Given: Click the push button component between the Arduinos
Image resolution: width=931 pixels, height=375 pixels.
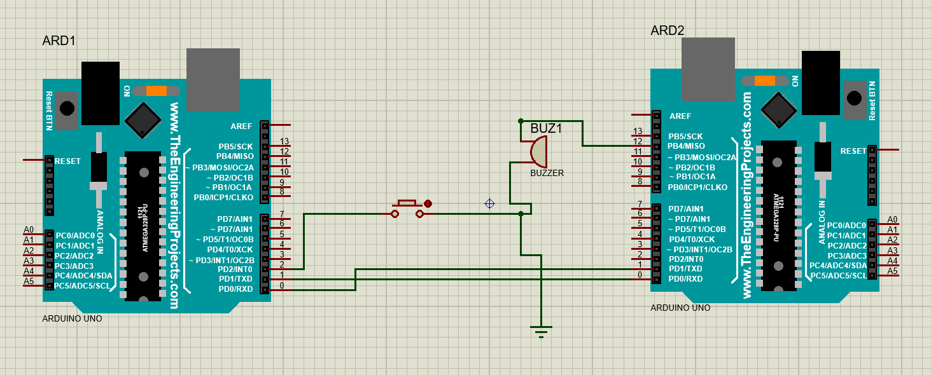Looking at the screenshot, I should coord(407,205).
